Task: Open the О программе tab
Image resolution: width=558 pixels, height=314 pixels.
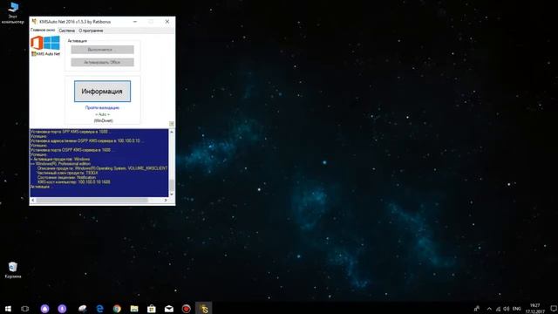Action: coord(91,31)
